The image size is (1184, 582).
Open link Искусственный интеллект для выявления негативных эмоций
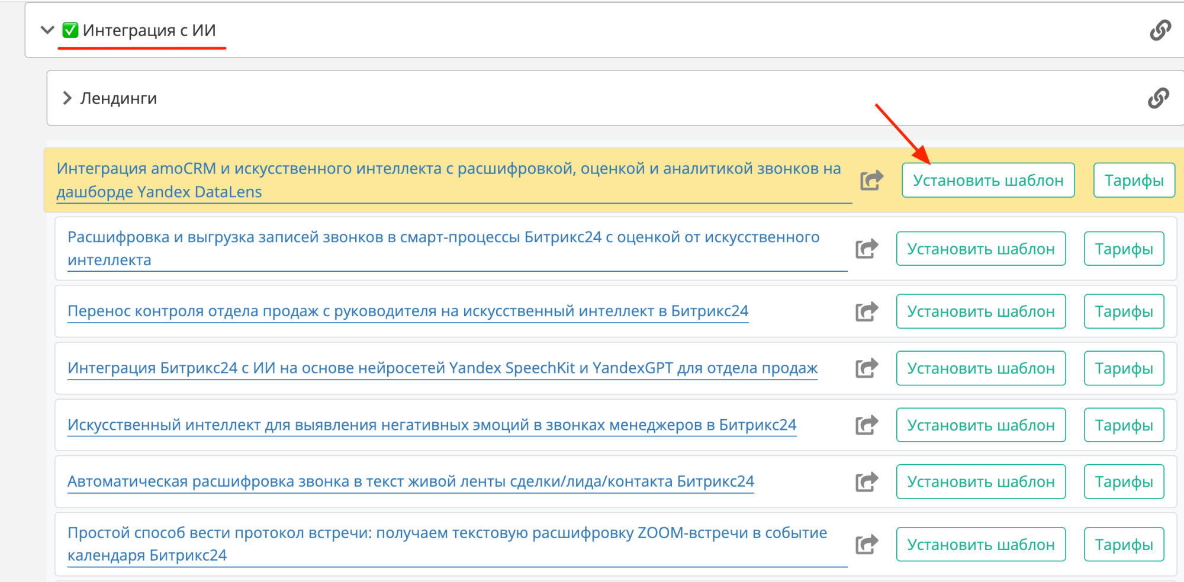432,425
